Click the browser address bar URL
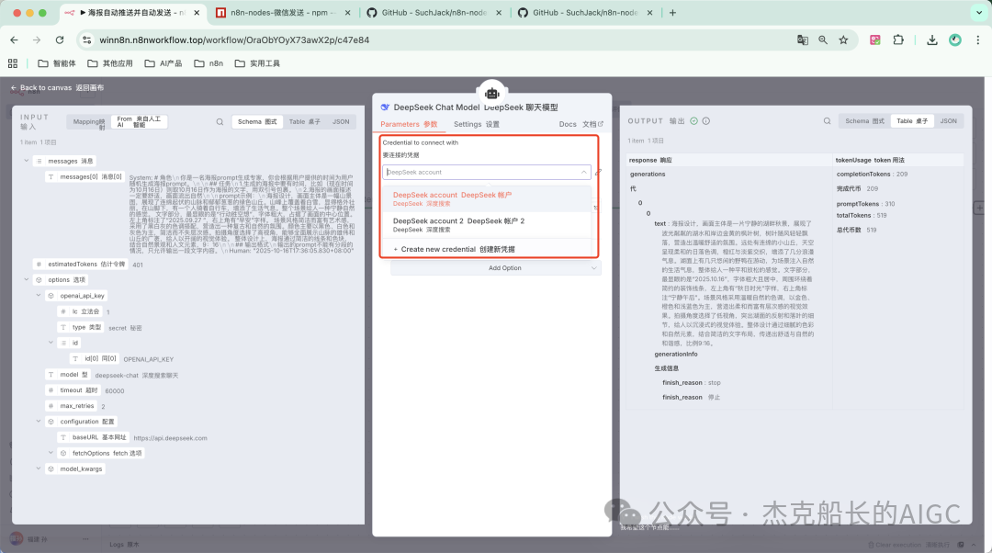 [x=234, y=39]
